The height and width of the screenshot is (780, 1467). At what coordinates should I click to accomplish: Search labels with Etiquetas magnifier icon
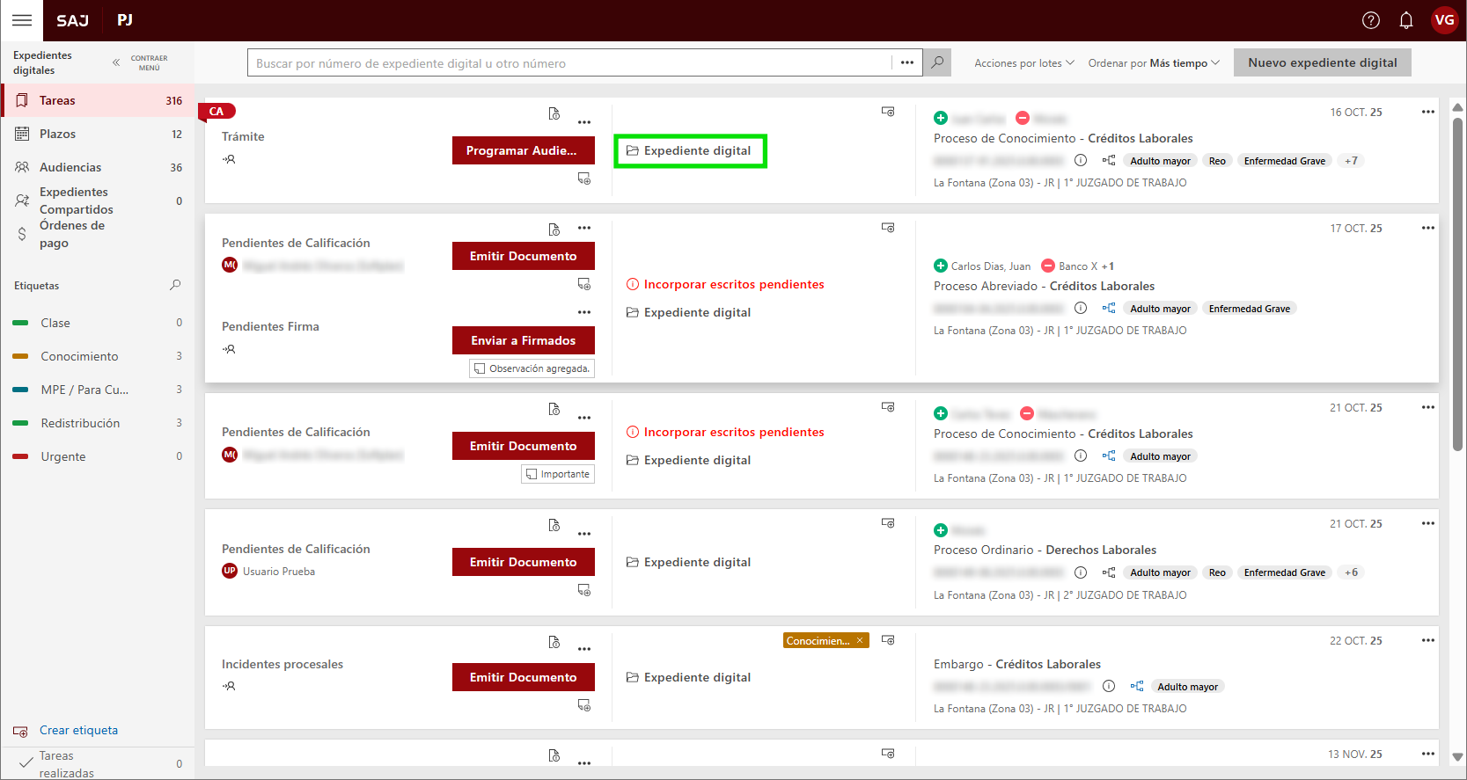(175, 285)
